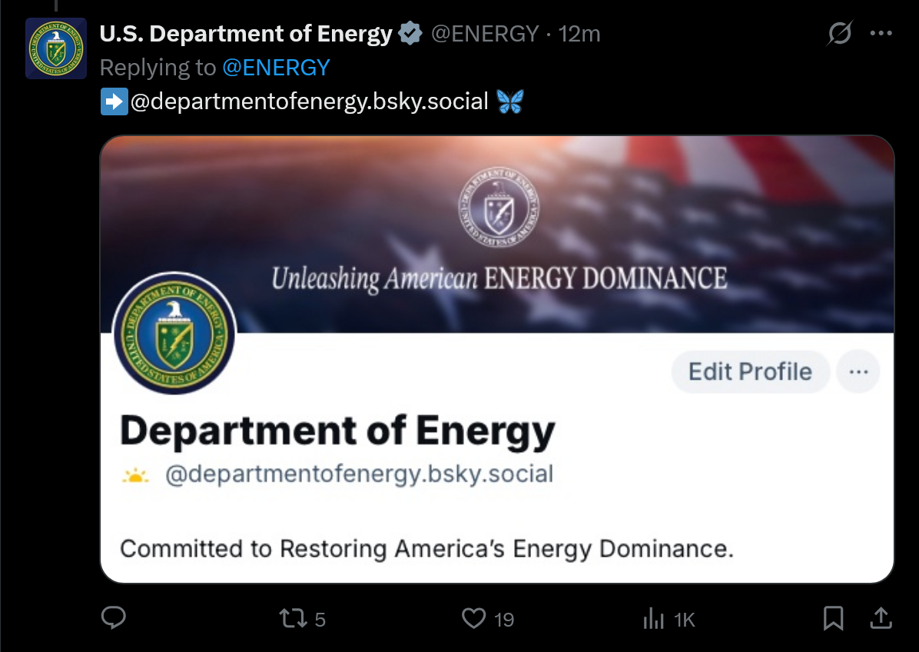Click the ellipsis button beside Edit Profile

pyautogui.click(x=858, y=372)
